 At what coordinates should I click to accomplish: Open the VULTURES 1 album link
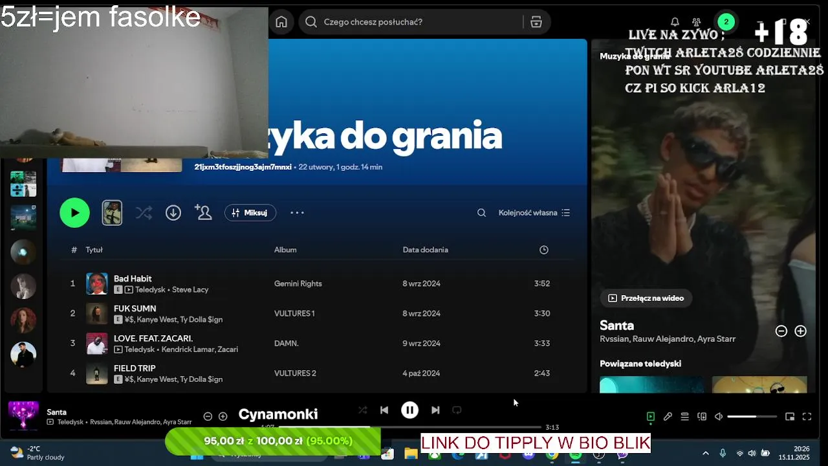coord(294,313)
